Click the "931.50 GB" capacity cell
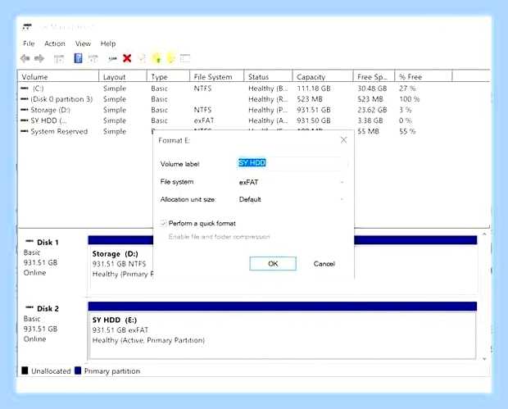Image resolution: width=508 pixels, height=409 pixels. [314, 120]
